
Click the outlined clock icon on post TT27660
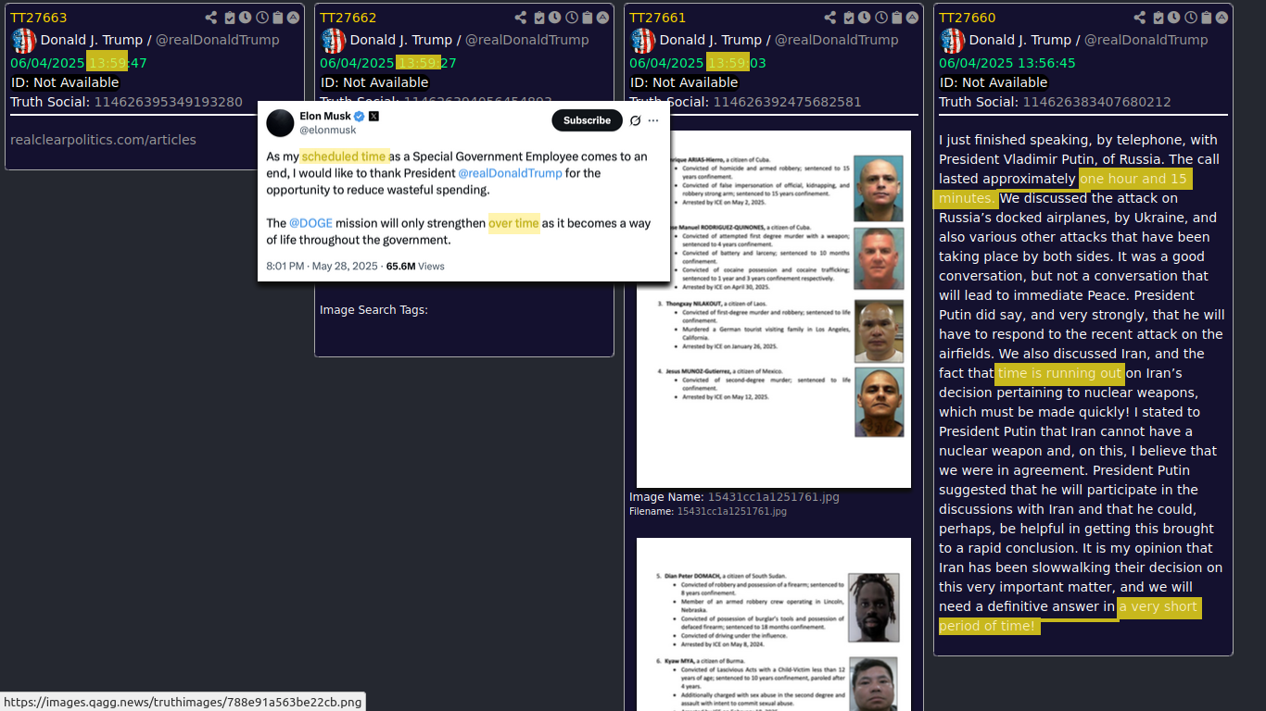(x=1191, y=18)
